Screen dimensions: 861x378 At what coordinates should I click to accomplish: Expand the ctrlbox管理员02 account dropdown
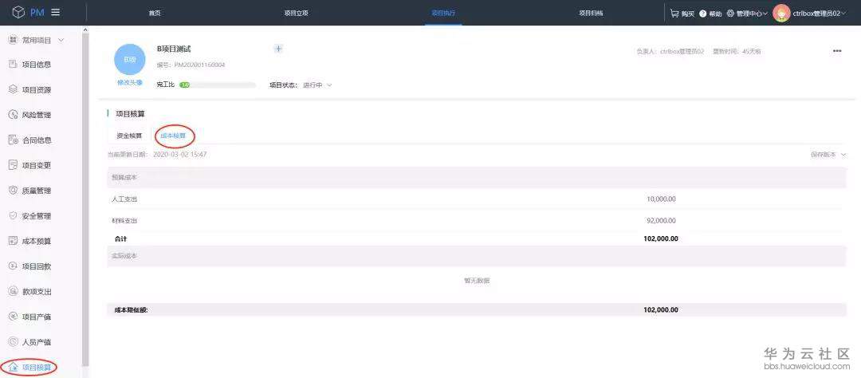(820, 14)
